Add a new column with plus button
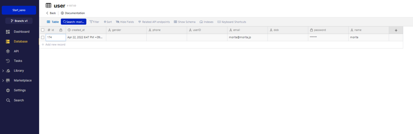Viewport: 413px width, 134px height. tap(396, 30)
